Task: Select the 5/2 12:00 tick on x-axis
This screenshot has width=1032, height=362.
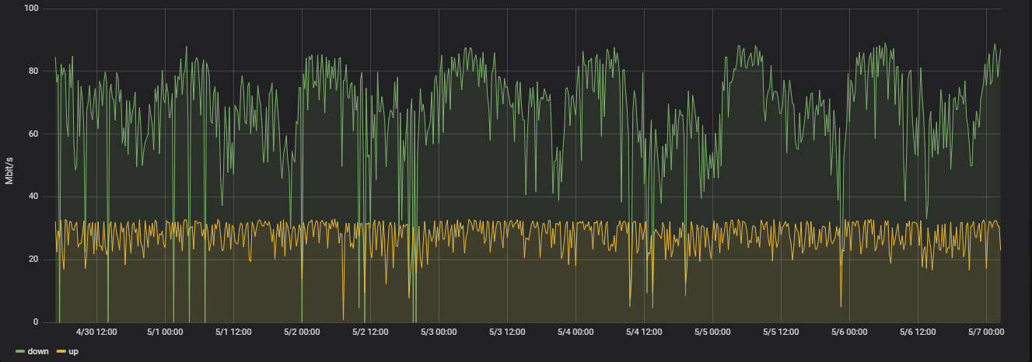Action: point(370,332)
